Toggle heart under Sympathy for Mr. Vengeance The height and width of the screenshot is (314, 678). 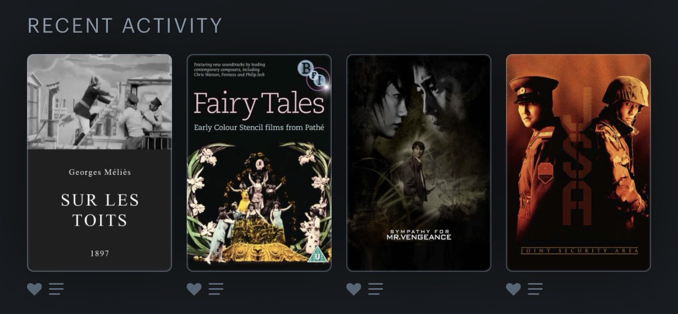click(354, 289)
